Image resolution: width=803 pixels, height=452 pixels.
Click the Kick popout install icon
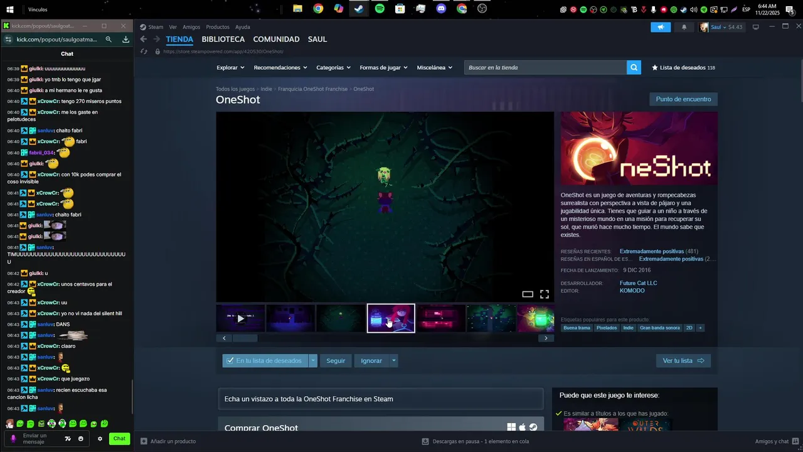(125, 39)
